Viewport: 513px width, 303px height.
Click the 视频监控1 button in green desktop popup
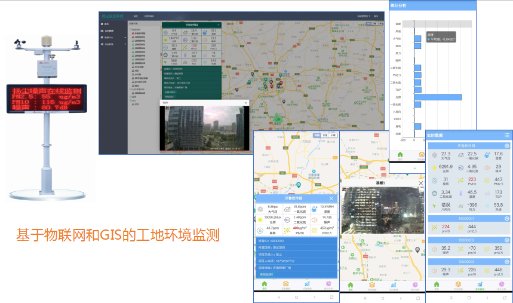pos(170,97)
